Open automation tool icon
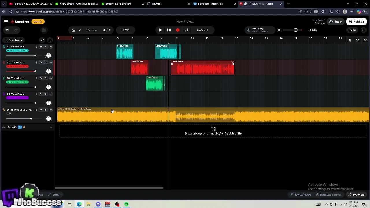The image size is (370, 208). 42,40
